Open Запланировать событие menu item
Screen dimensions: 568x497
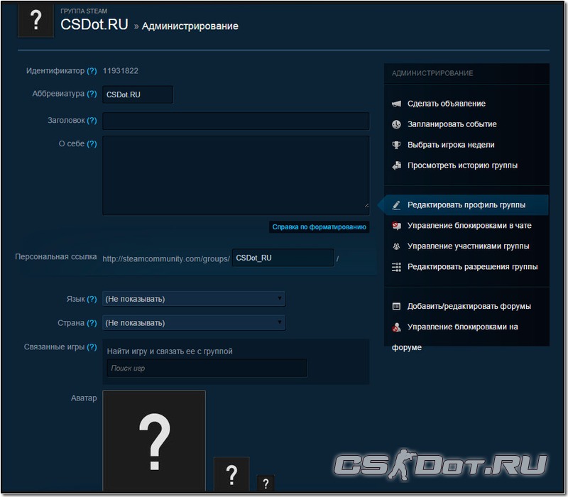tap(452, 124)
